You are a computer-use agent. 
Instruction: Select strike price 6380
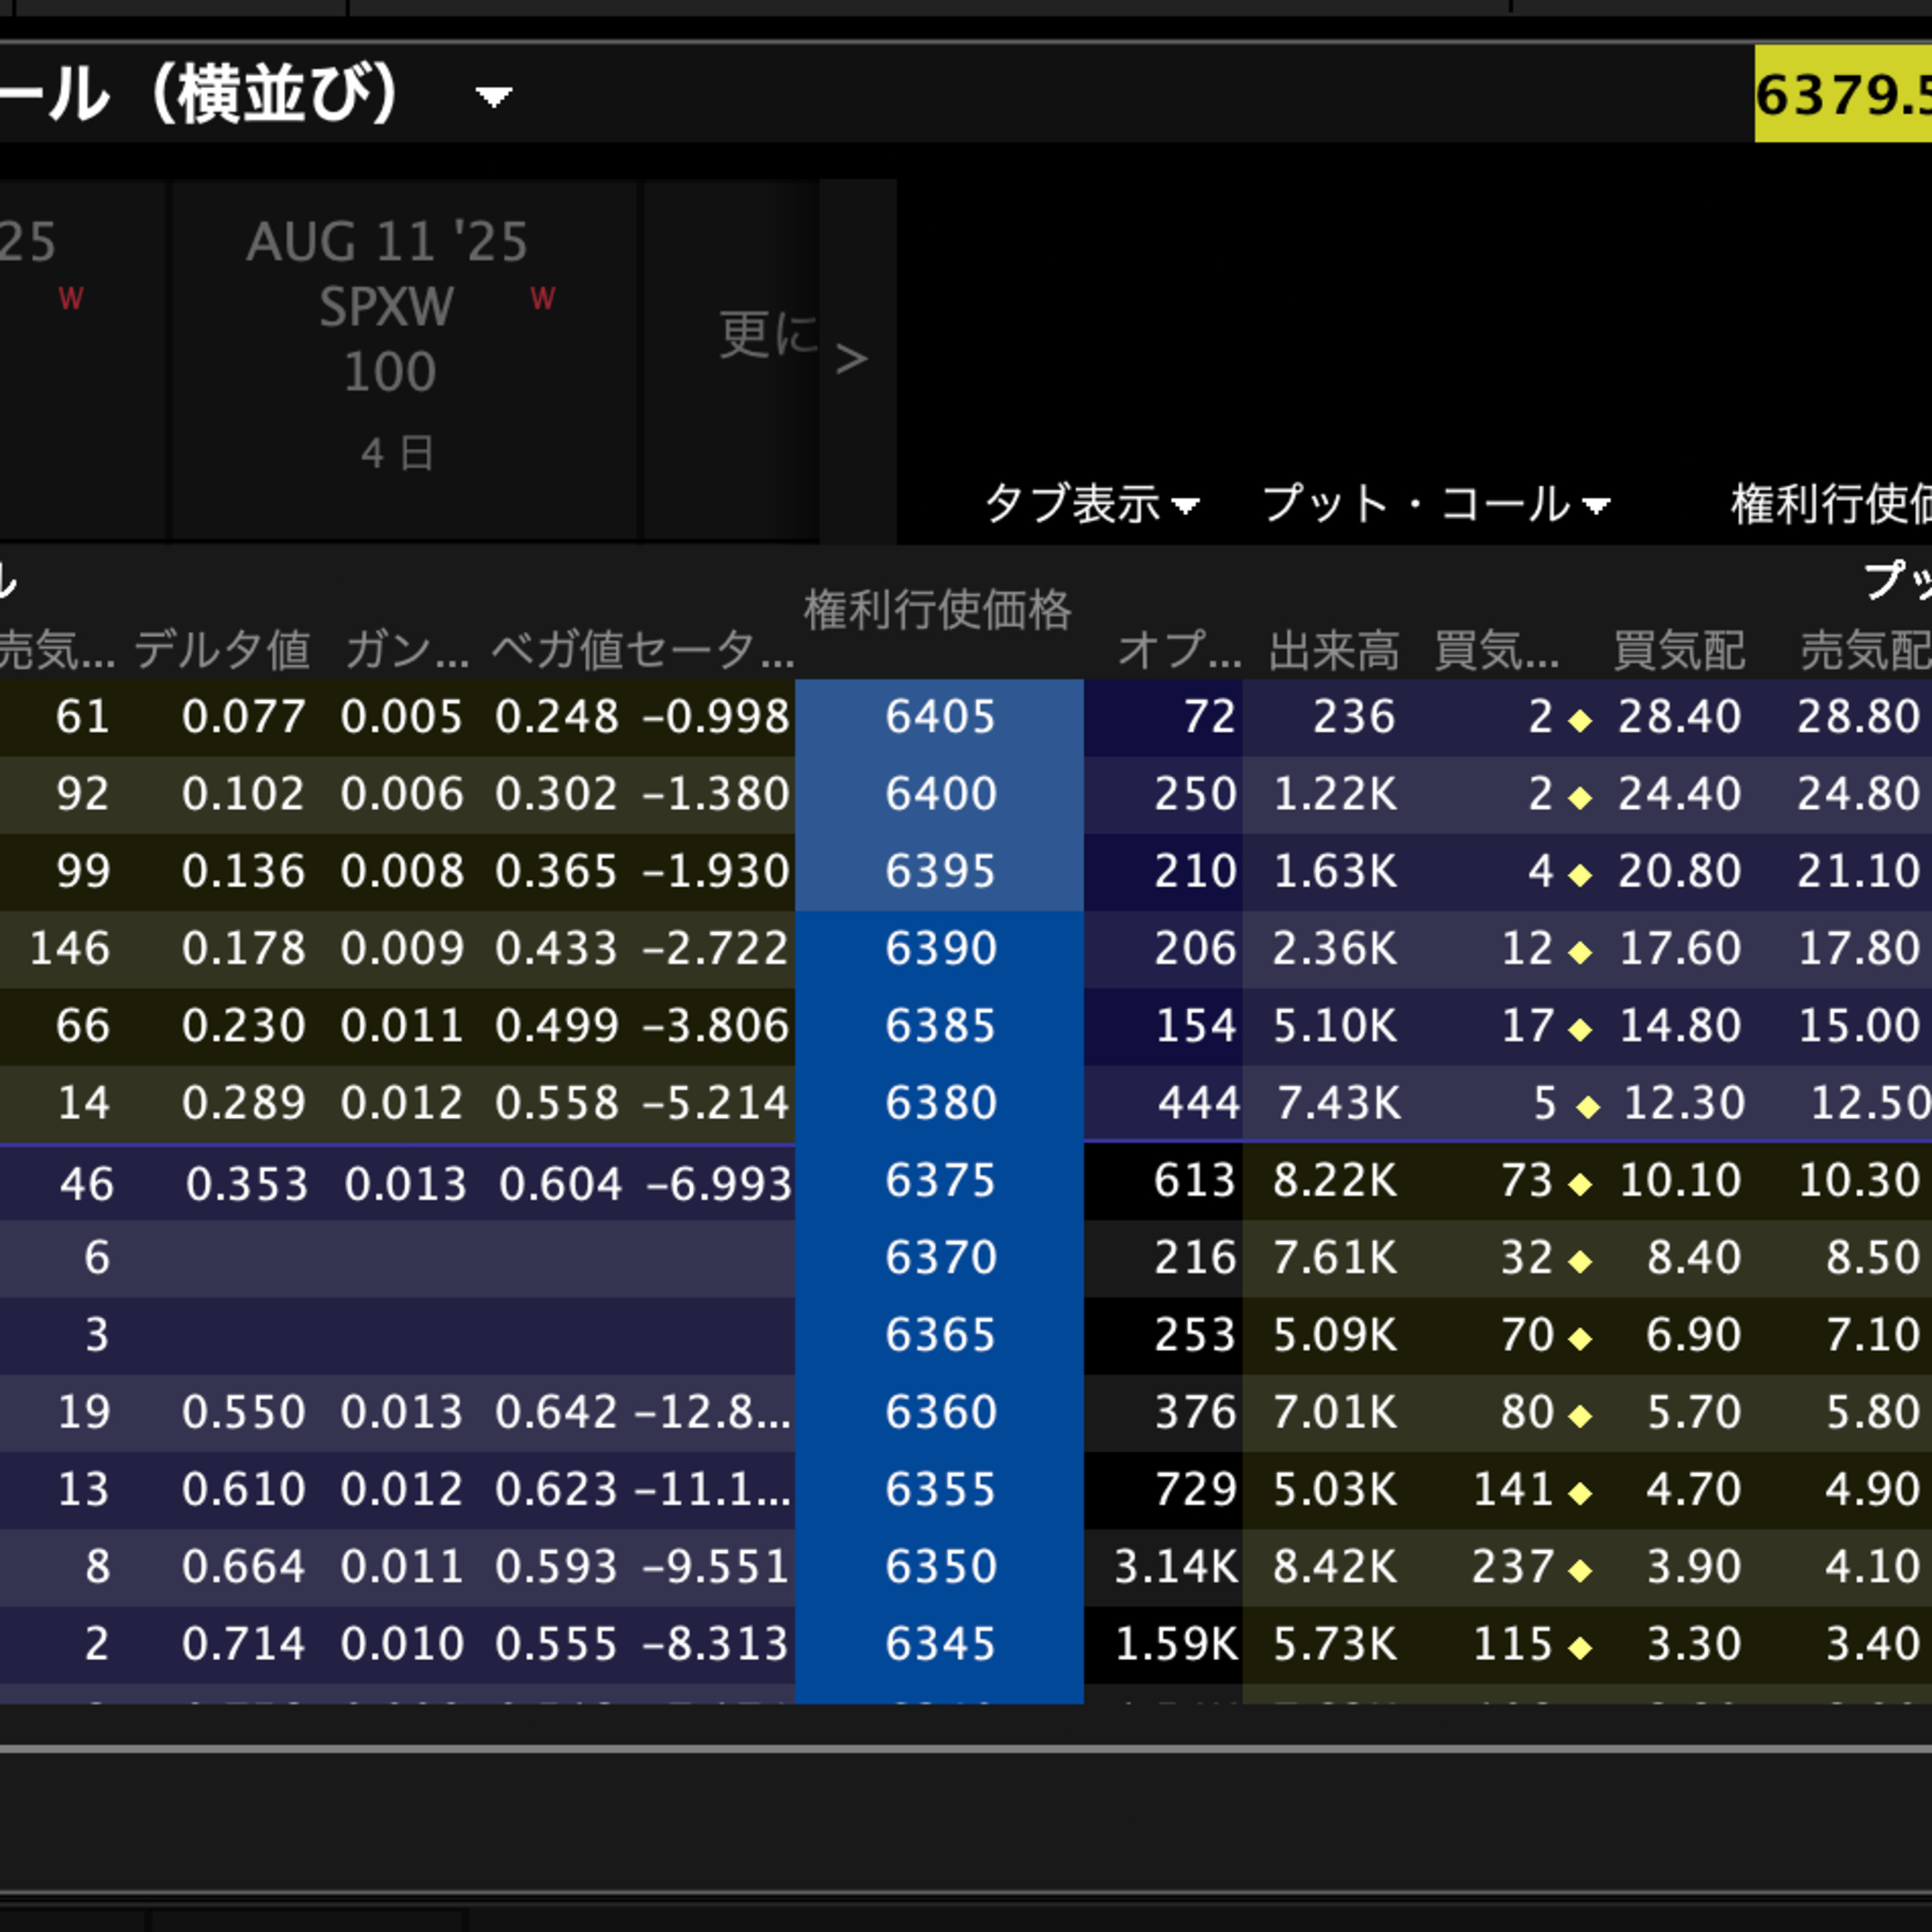940,1103
